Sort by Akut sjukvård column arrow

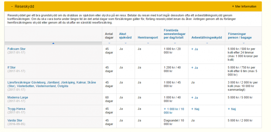pyautogui.click(x=126, y=43)
